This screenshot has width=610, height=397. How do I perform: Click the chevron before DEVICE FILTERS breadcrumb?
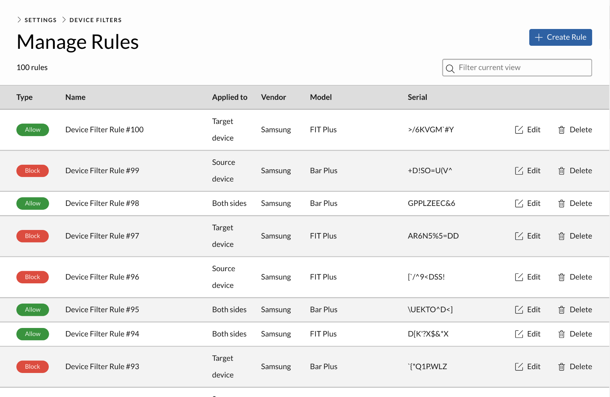pos(64,19)
